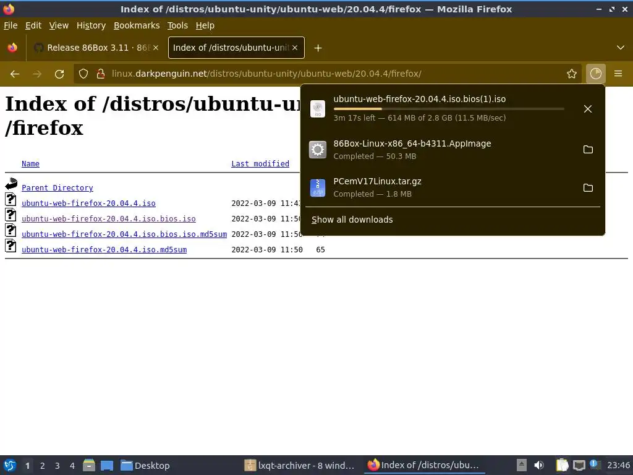Click the ISO download progress bar
The height and width of the screenshot is (475, 633).
coord(449,109)
